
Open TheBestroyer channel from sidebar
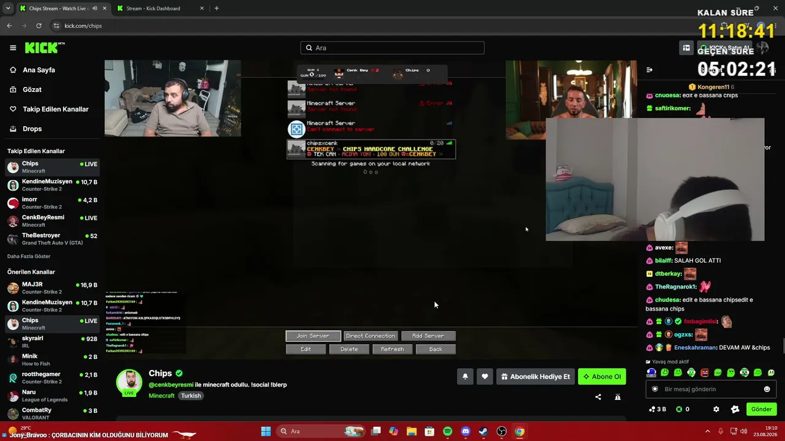pos(52,239)
